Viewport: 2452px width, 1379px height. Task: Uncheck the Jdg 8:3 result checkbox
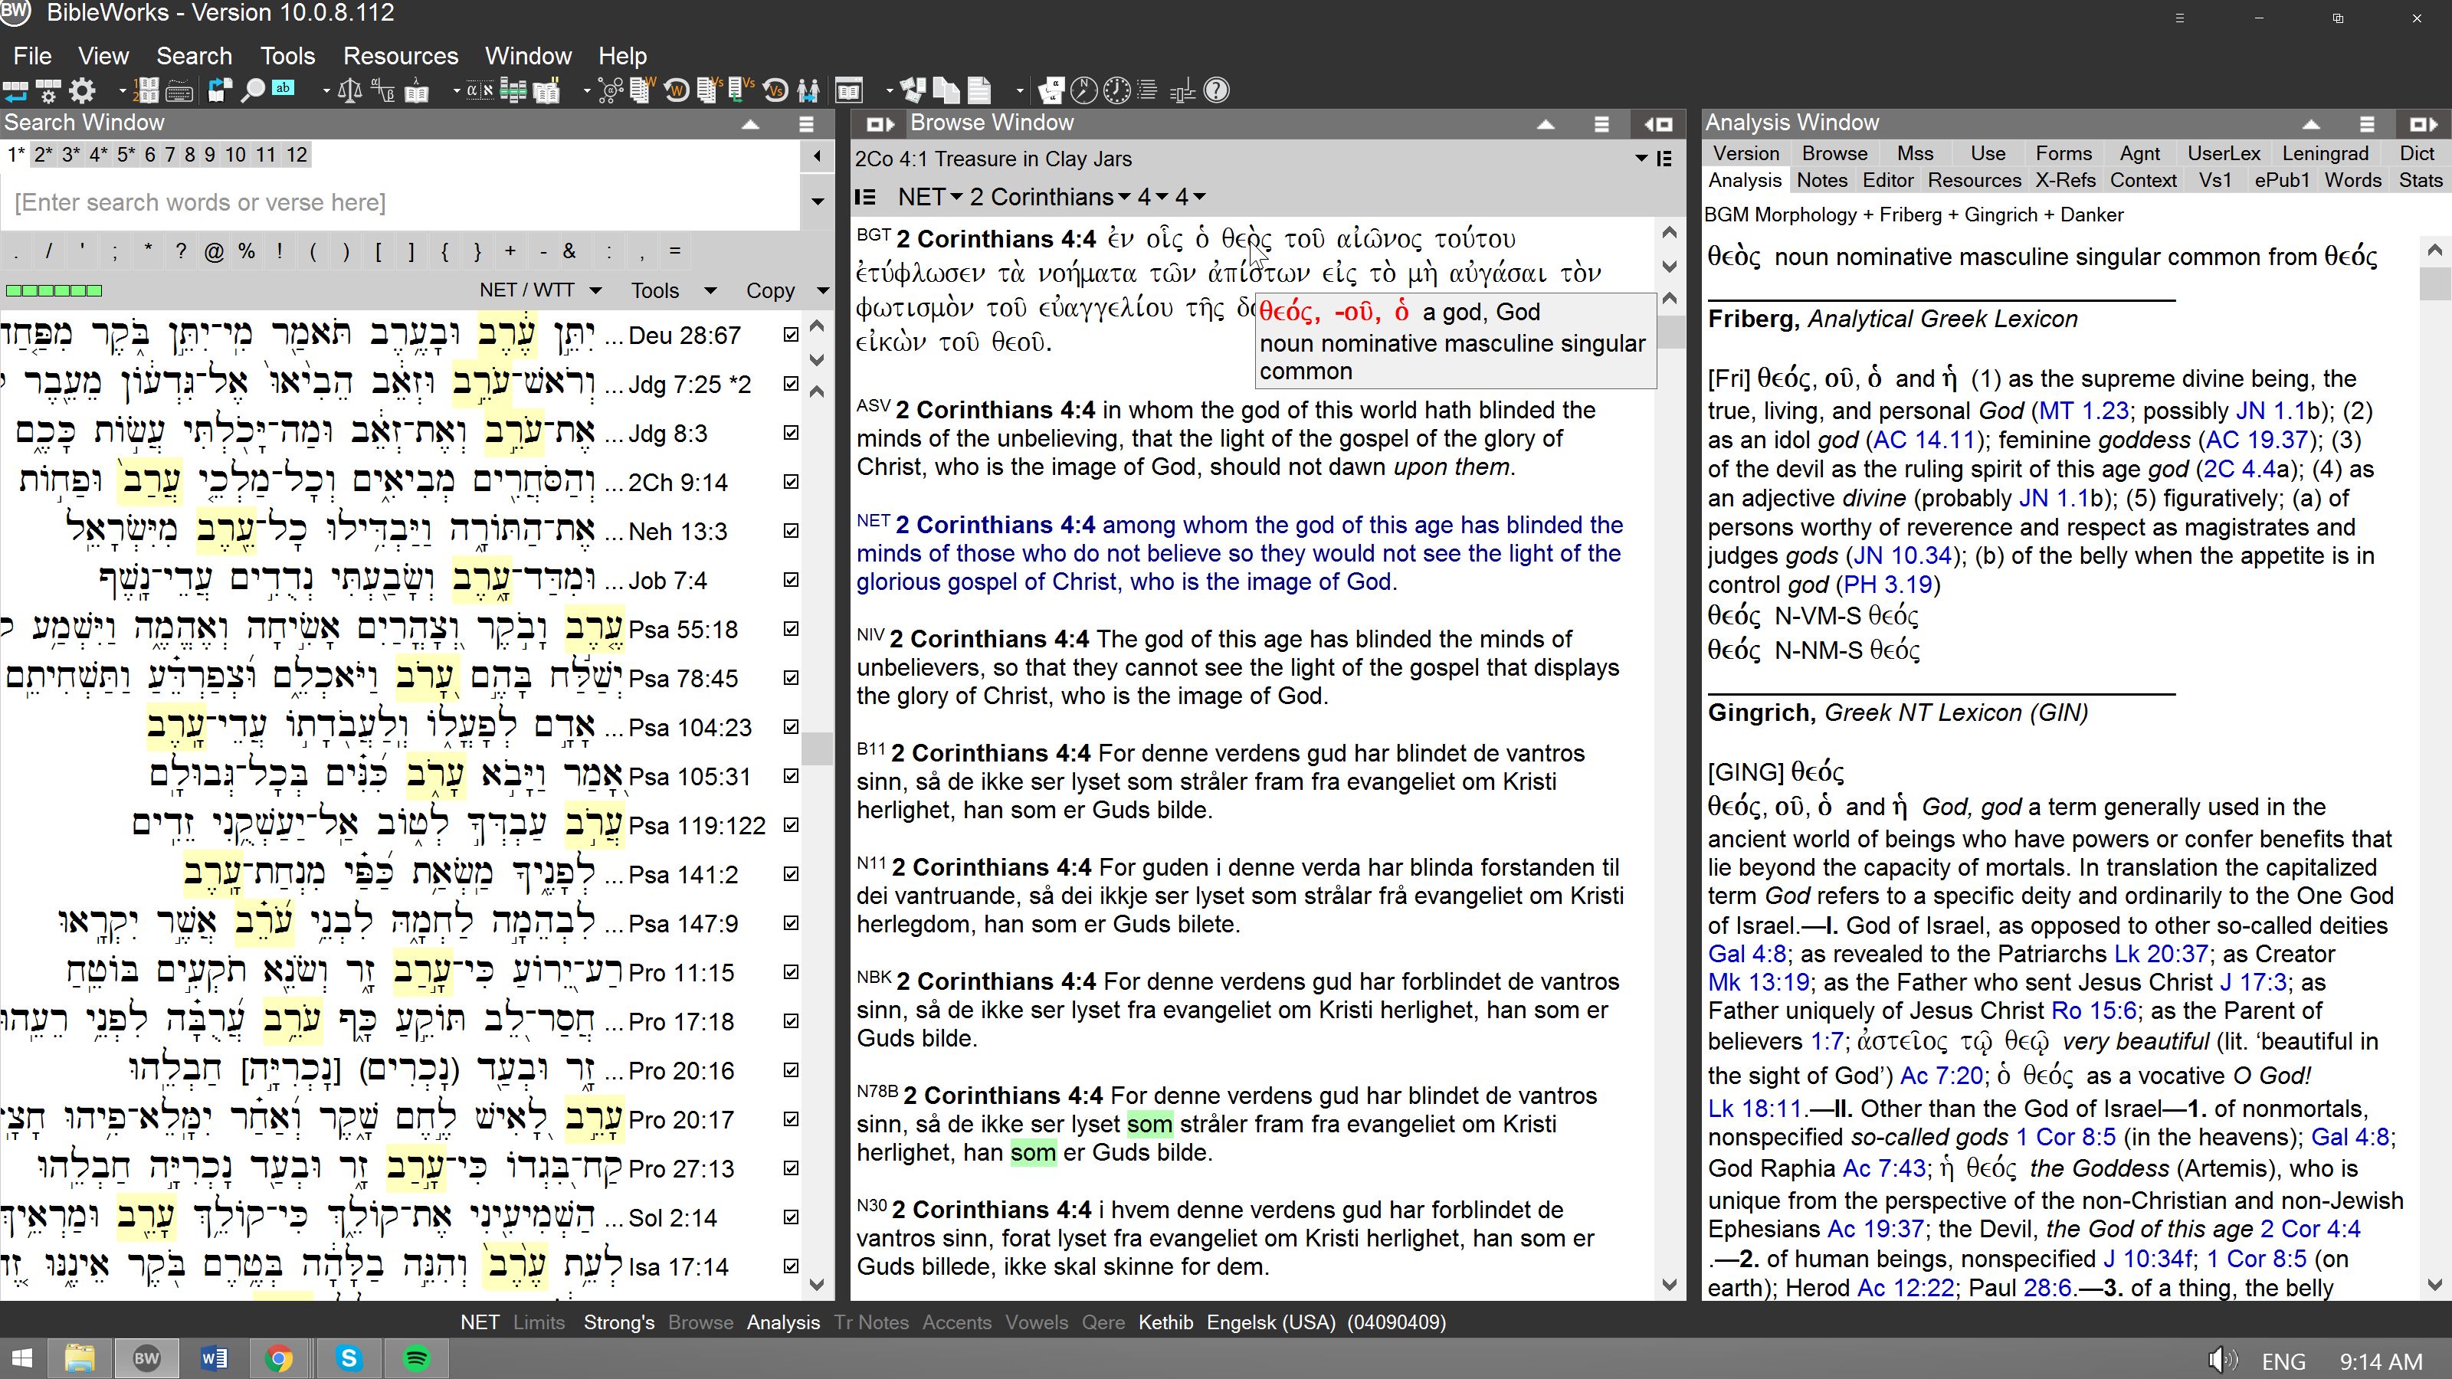[x=790, y=433]
